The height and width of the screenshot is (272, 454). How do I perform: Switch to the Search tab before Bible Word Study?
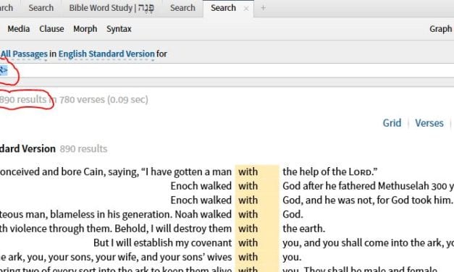pos(41,8)
